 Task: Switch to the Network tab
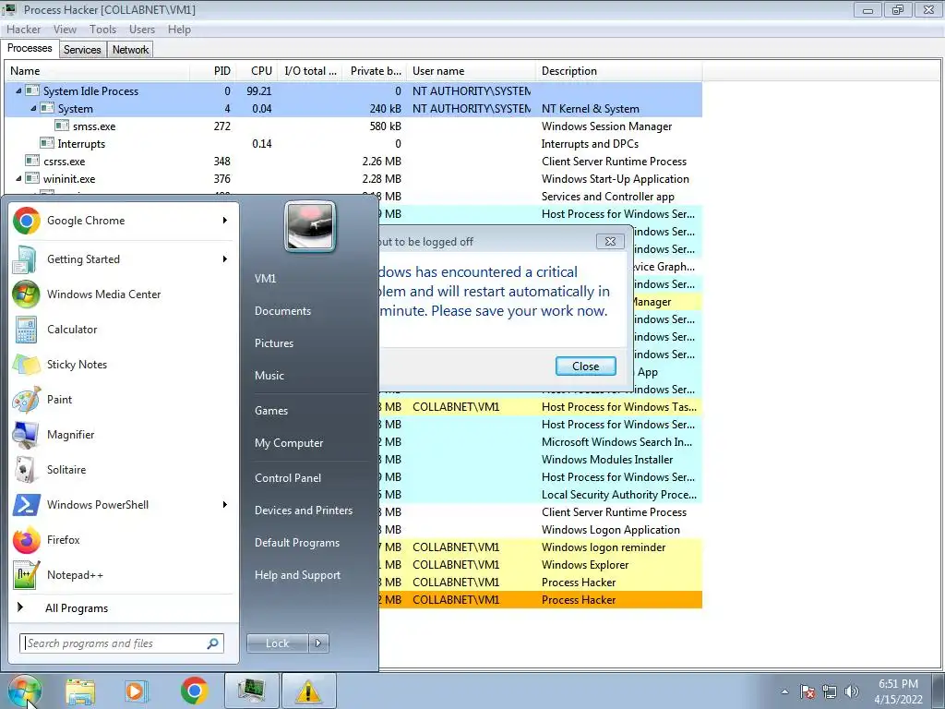tap(130, 50)
